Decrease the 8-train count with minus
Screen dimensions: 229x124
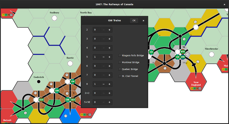click(x=103, y=84)
